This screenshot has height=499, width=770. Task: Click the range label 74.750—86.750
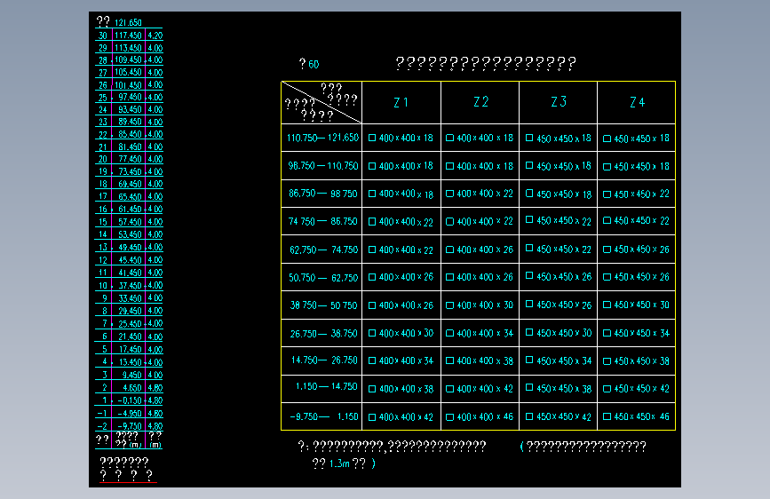click(x=322, y=221)
